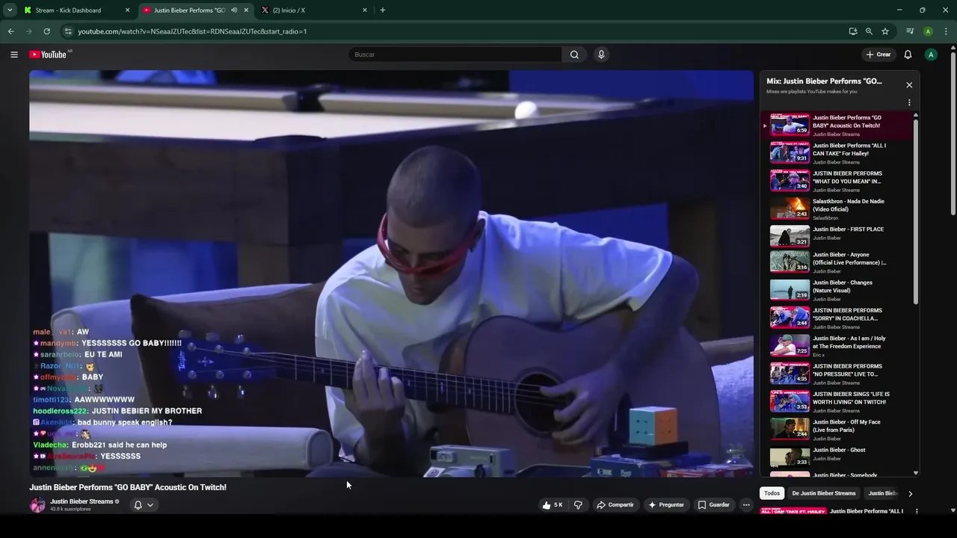Viewport: 957px width, 538px height.
Task: Open the YouTube account avatar menu
Action: coord(931,55)
